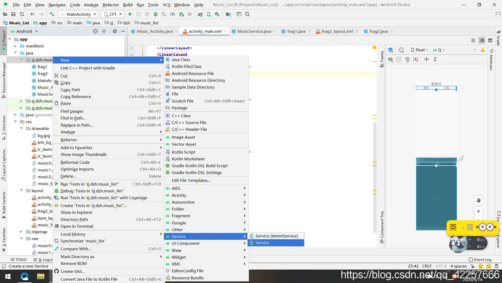Close the activity_main.xml tab
This screenshot has width=502, height=283.
225,31
